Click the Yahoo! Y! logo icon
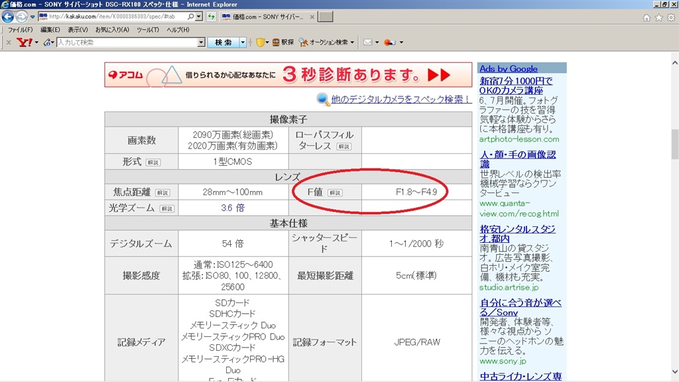Image resolution: width=679 pixels, height=382 pixels. click(25, 42)
